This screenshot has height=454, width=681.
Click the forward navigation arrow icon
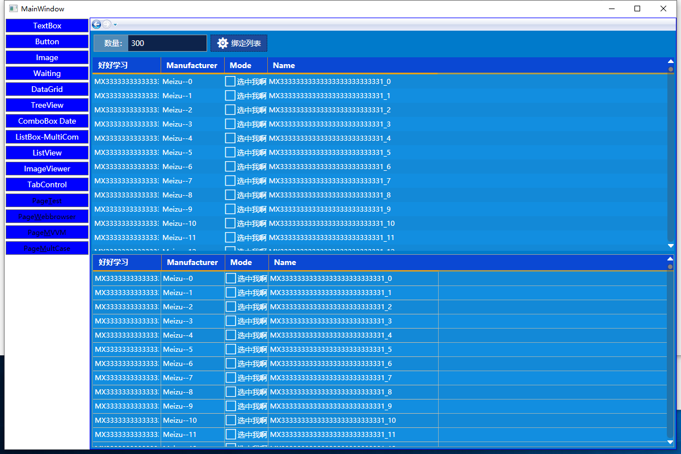[x=106, y=24]
